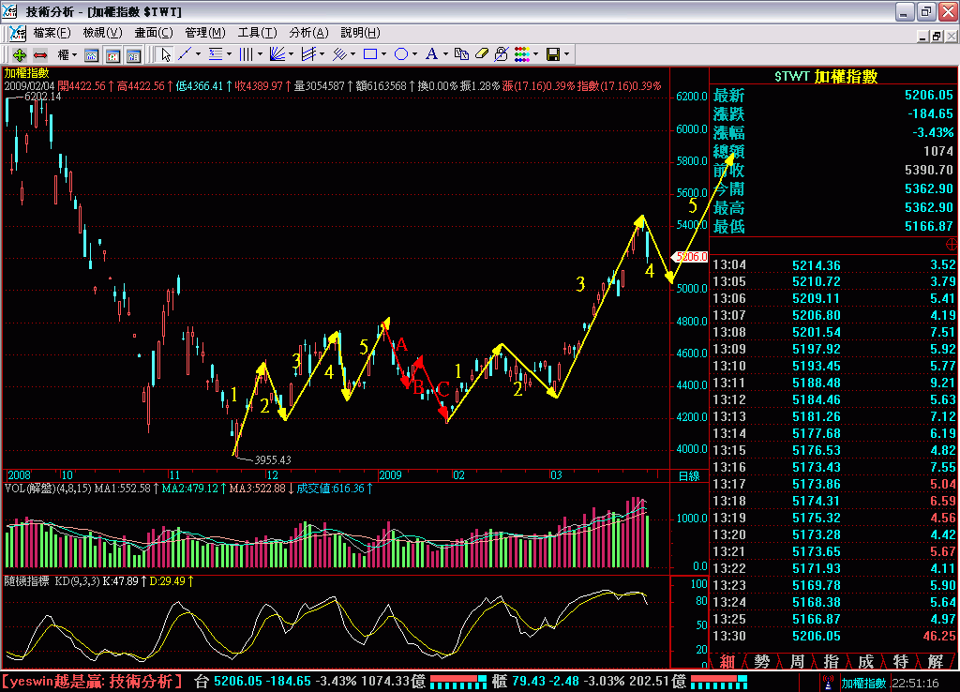Click the red crosshair icon in quote panel
Image resolution: width=960 pixels, height=692 pixels.
pyautogui.click(x=952, y=245)
